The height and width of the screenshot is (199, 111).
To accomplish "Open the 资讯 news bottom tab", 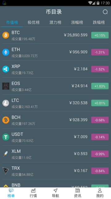I will (x=77, y=193).
